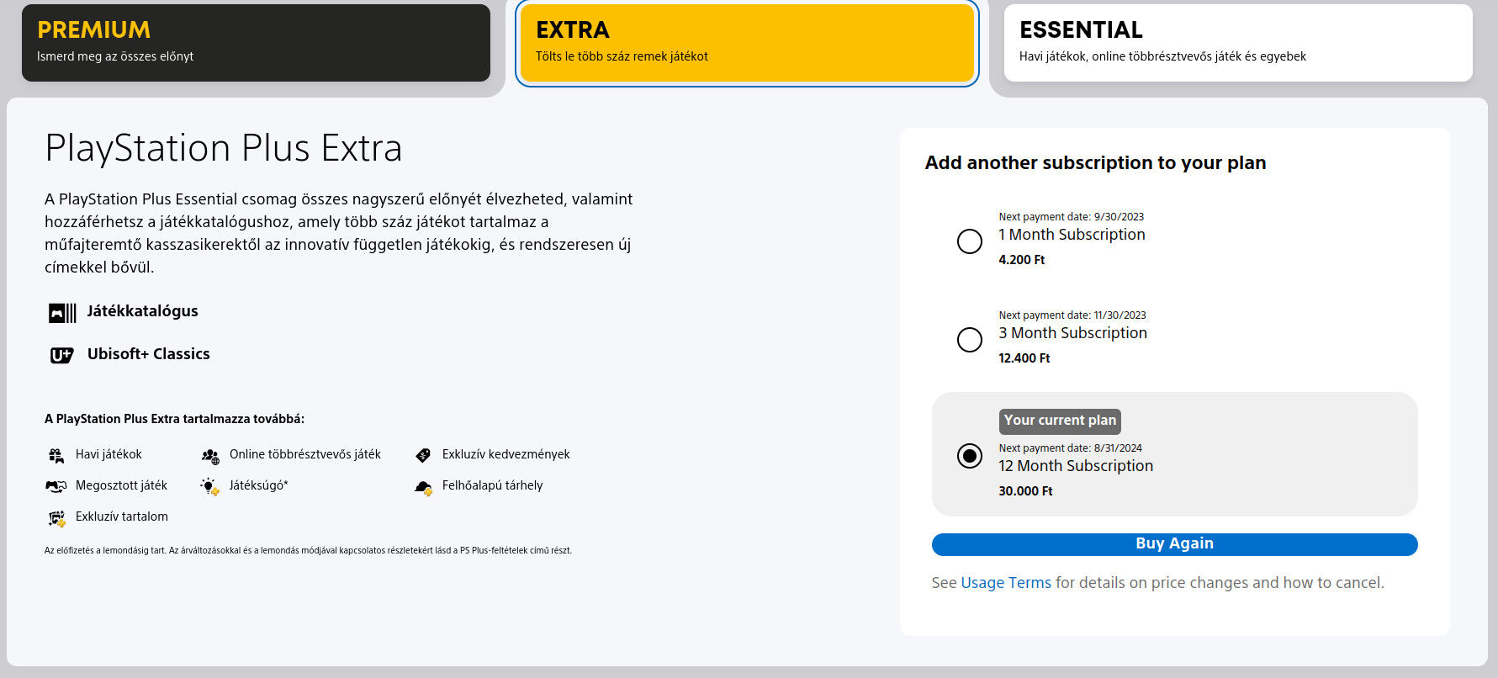
Task: Click the 12 Month Subscription label
Action: coord(1076,466)
